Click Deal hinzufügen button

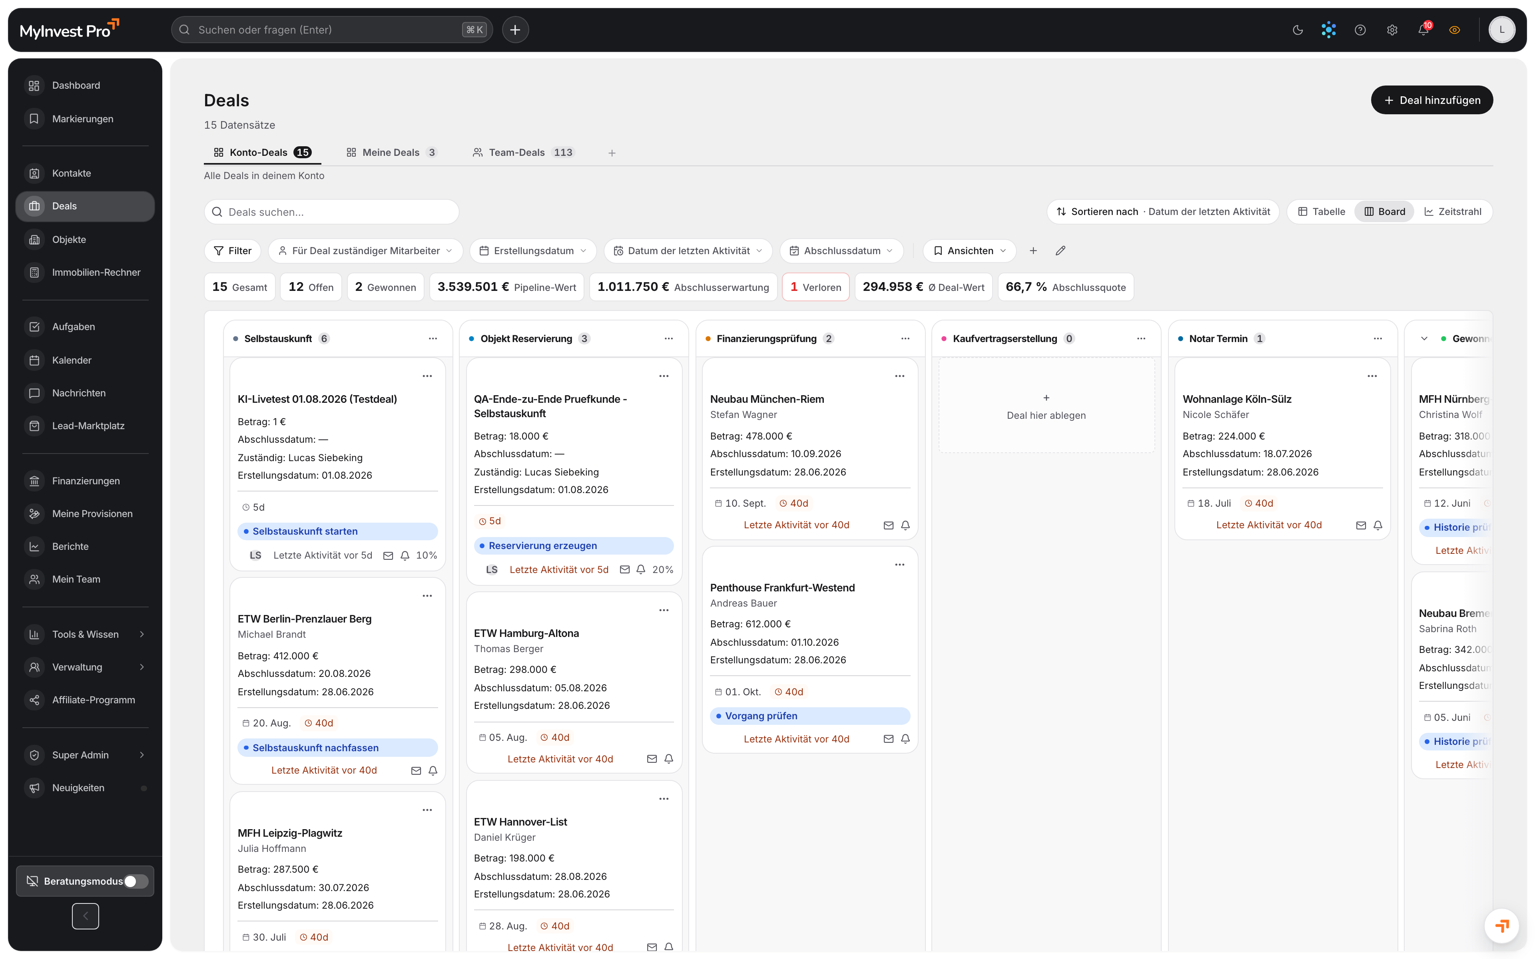coord(1431,100)
